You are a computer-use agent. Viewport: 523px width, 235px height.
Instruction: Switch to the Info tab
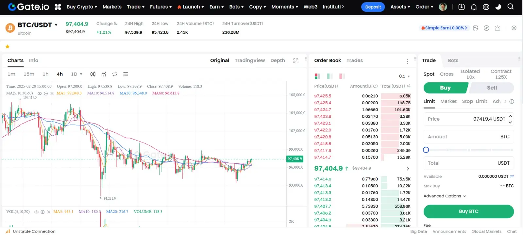click(33, 60)
